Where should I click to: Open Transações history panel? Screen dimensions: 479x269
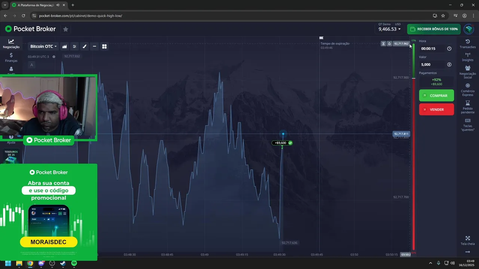pyautogui.click(x=468, y=44)
